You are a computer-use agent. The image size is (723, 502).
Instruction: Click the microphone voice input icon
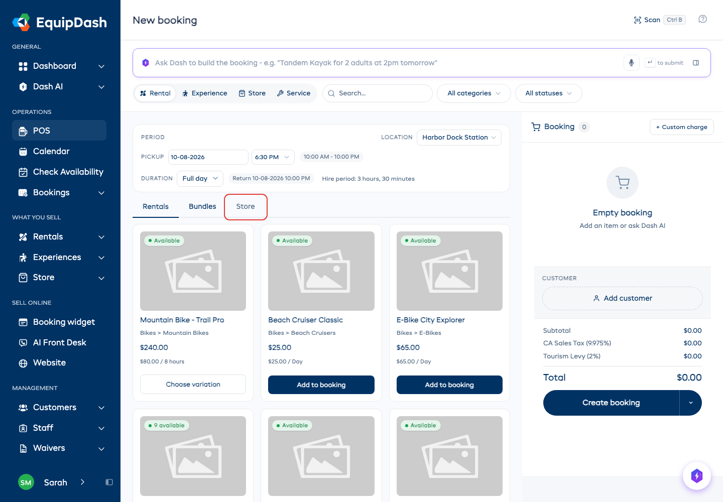pyautogui.click(x=632, y=63)
